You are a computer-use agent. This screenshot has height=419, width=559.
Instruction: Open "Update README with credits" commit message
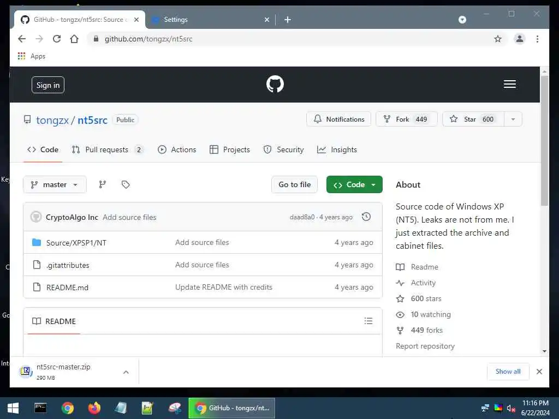tap(223, 287)
